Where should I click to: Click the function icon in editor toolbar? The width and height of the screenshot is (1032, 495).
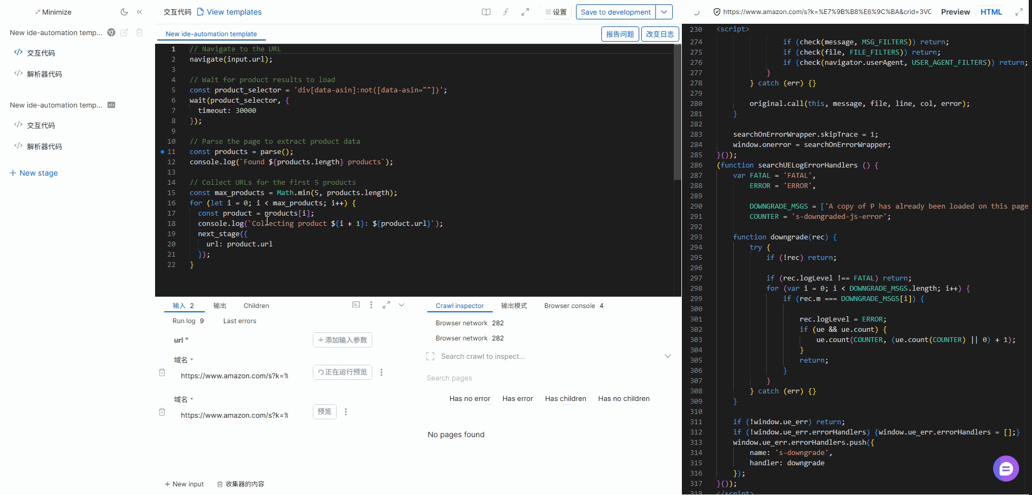pos(506,12)
